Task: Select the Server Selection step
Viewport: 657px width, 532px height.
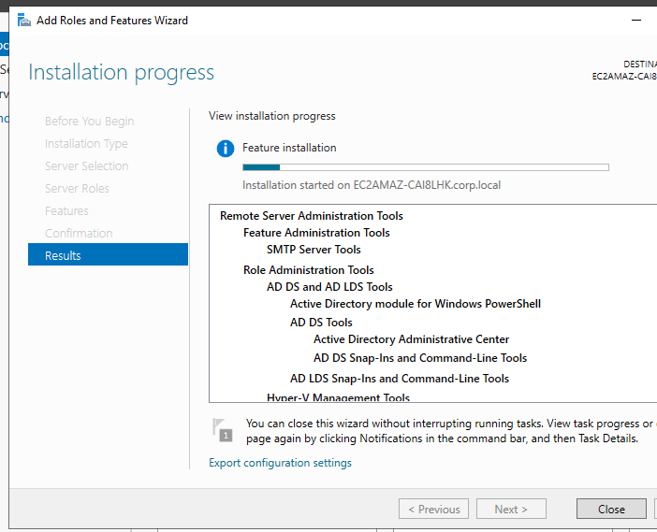Action: (x=87, y=165)
